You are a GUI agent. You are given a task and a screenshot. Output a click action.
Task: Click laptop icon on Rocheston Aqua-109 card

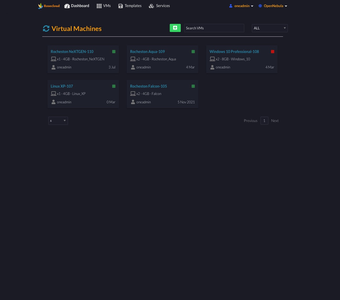133,59
